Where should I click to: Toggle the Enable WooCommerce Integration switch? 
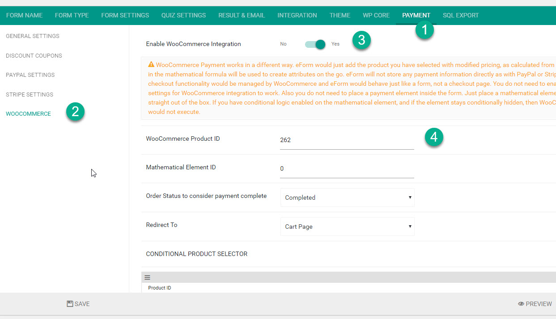point(315,44)
